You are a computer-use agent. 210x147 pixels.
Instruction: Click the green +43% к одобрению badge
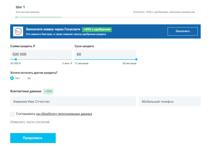(97, 29)
